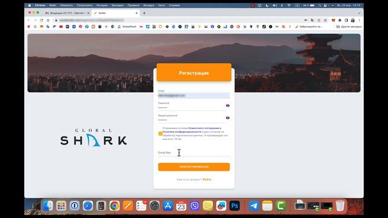This screenshot has height=218, width=388.
Task: Open Справка menu
Action: 174,5
